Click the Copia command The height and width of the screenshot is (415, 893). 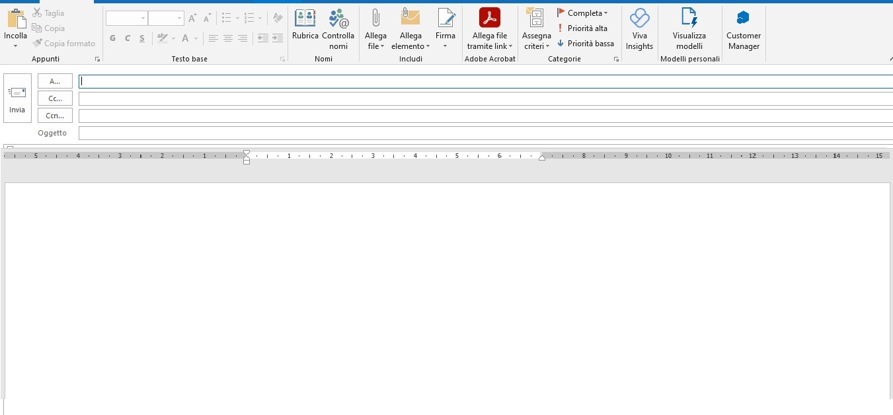(48, 28)
